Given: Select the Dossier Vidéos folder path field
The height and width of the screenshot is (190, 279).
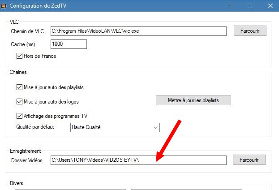Looking at the screenshot, I should (138, 160).
